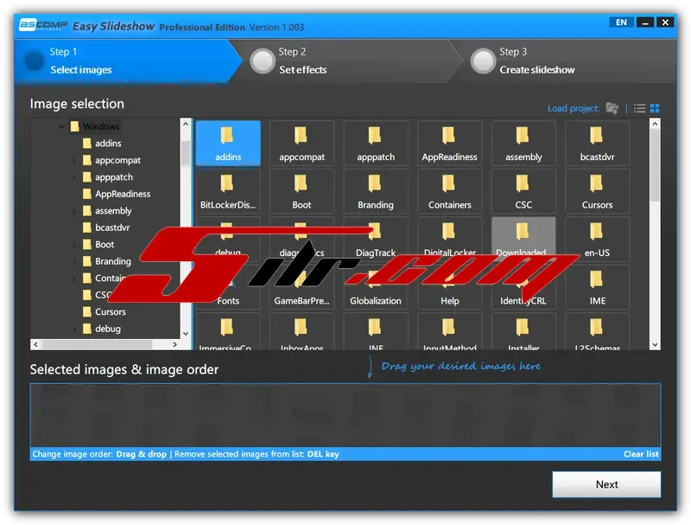Select the DiagTrack folder tile

(376, 240)
